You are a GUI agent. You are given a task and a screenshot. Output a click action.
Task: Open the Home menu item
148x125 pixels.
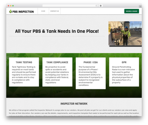[x=43, y=11]
